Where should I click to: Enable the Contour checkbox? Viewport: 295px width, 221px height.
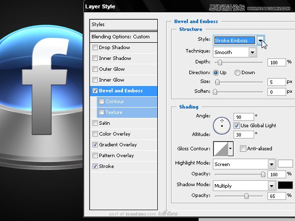pyautogui.click(x=101, y=102)
